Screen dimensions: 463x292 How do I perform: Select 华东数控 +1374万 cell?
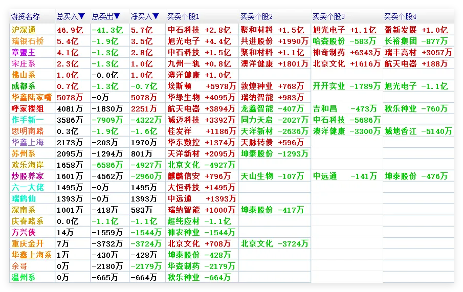click(x=202, y=142)
